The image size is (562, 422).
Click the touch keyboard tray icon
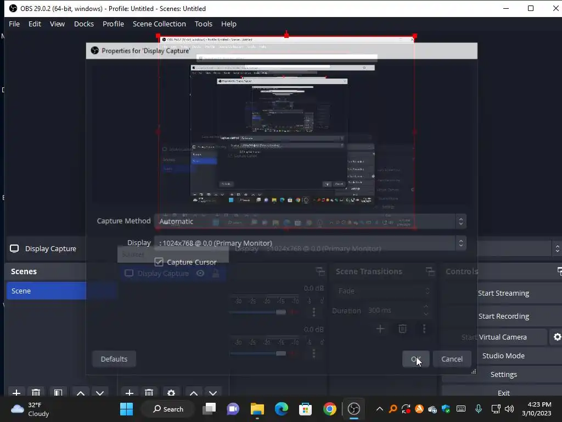coord(461,409)
